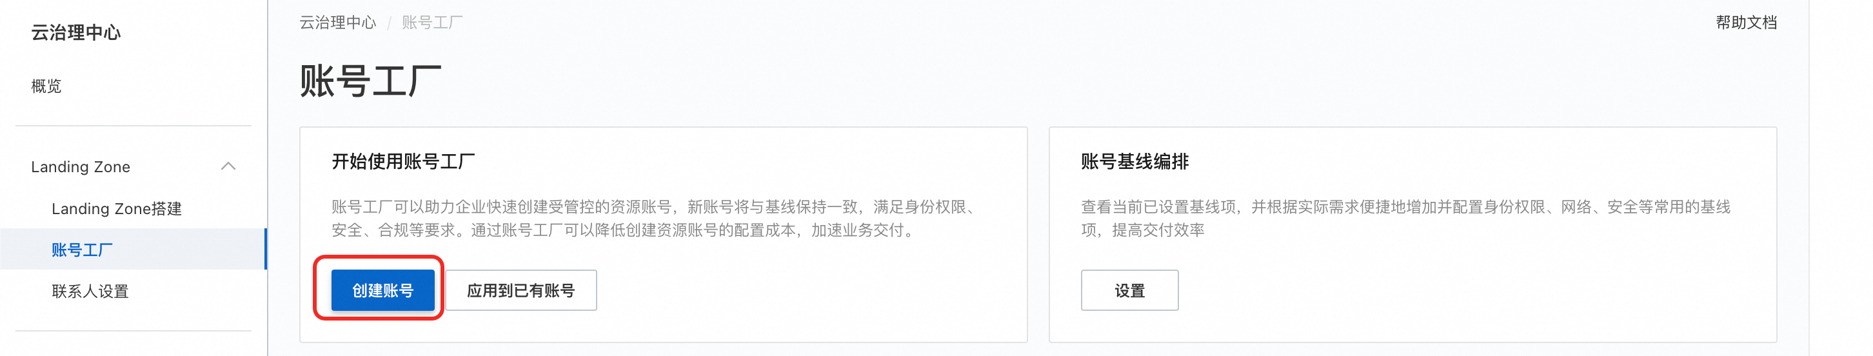Click the 账号工厂 breadcrumb item
This screenshot has height=356, width=1873.
pyautogui.click(x=433, y=23)
